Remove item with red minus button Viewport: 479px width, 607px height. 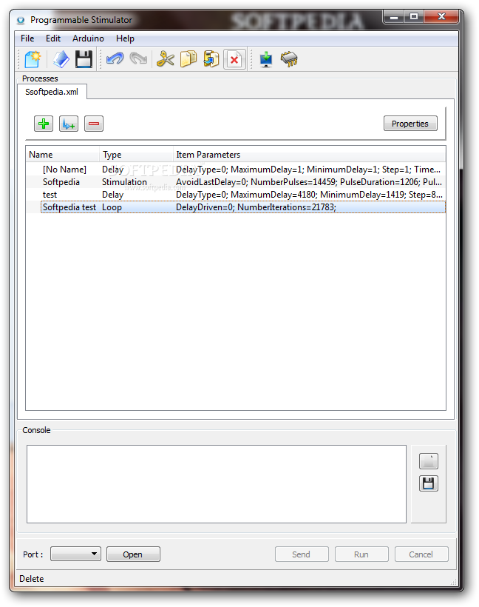(94, 124)
